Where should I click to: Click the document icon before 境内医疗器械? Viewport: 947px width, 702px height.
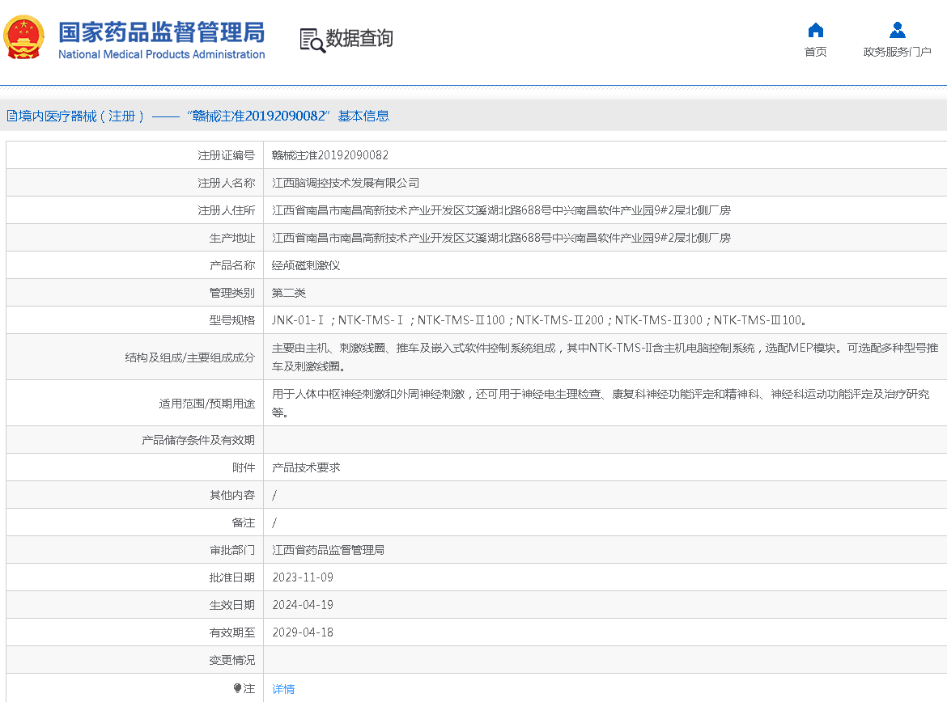[x=11, y=116]
